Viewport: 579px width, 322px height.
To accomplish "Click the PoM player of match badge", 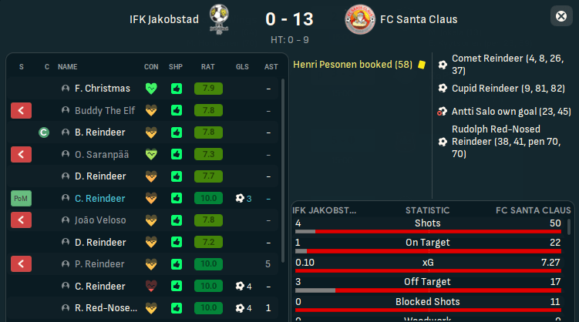I will 22,199.
